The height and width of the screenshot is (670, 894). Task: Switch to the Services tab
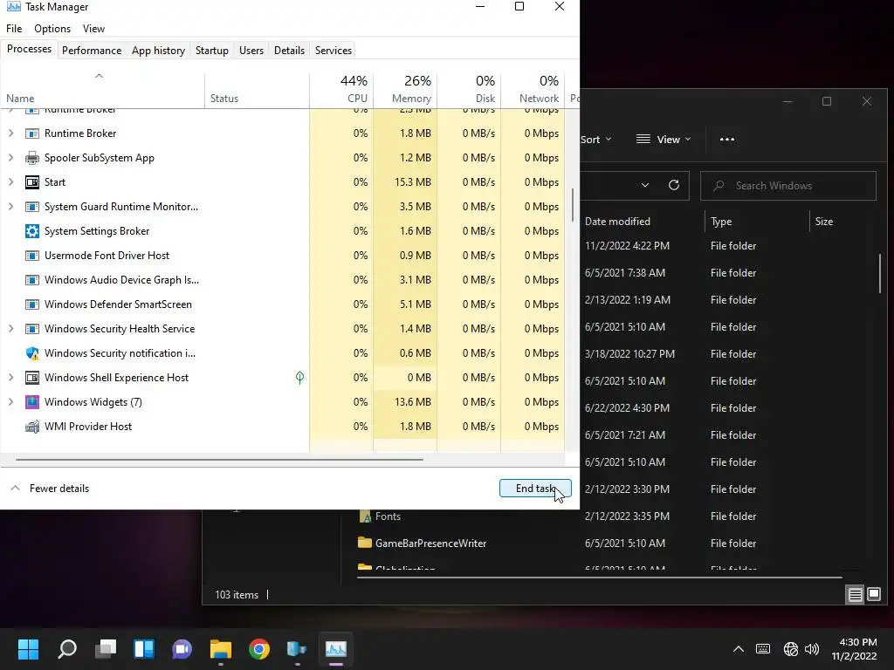(x=334, y=50)
